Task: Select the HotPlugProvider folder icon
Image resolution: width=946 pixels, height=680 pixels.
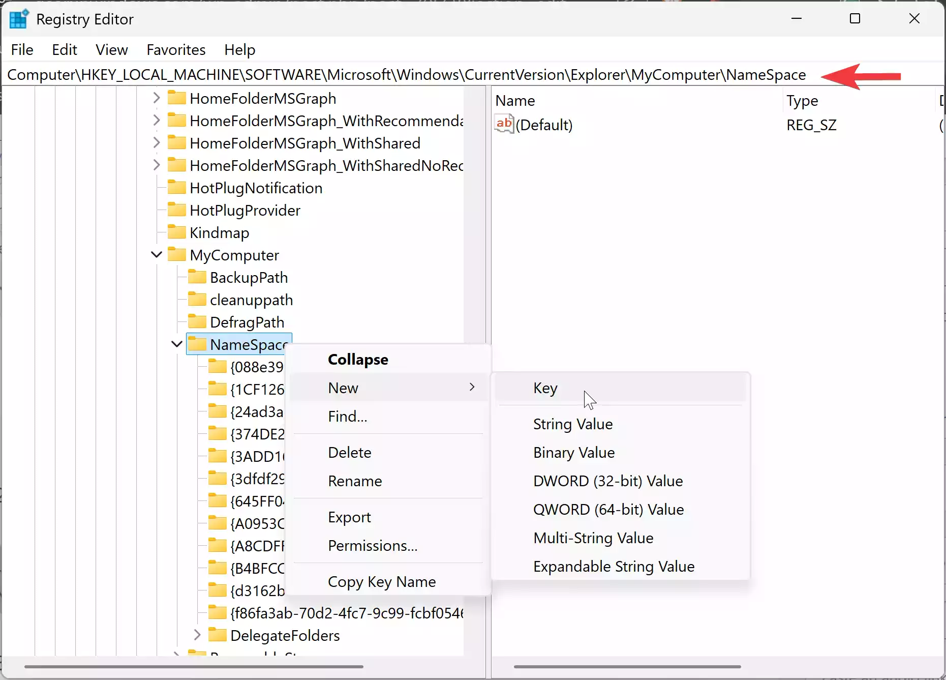Action: tap(177, 210)
